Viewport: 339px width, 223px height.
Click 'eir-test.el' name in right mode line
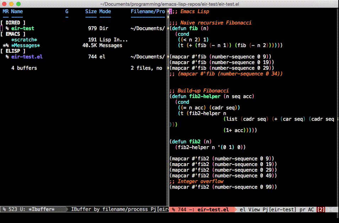[x=213, y=210]
